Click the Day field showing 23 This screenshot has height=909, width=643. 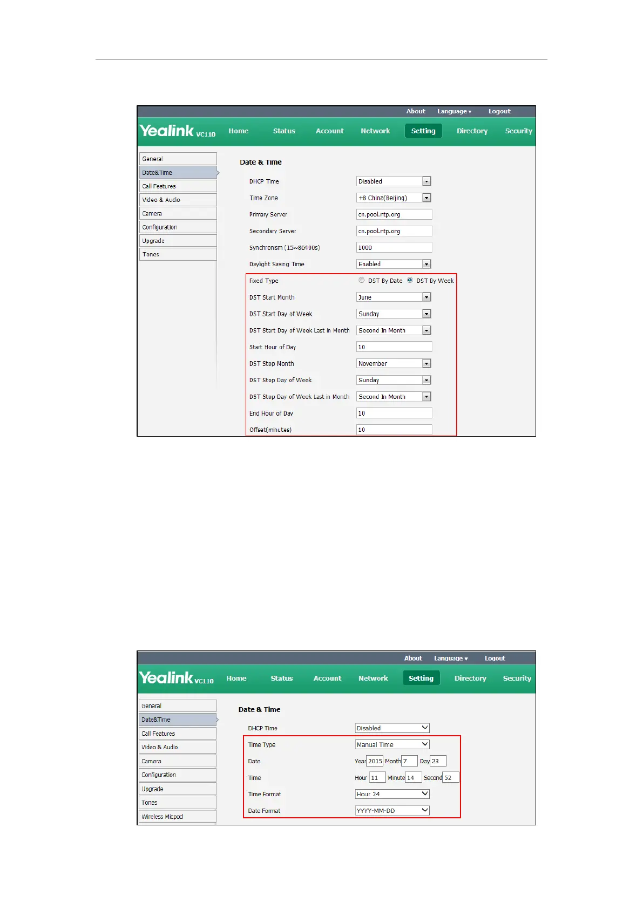point(438,761)
